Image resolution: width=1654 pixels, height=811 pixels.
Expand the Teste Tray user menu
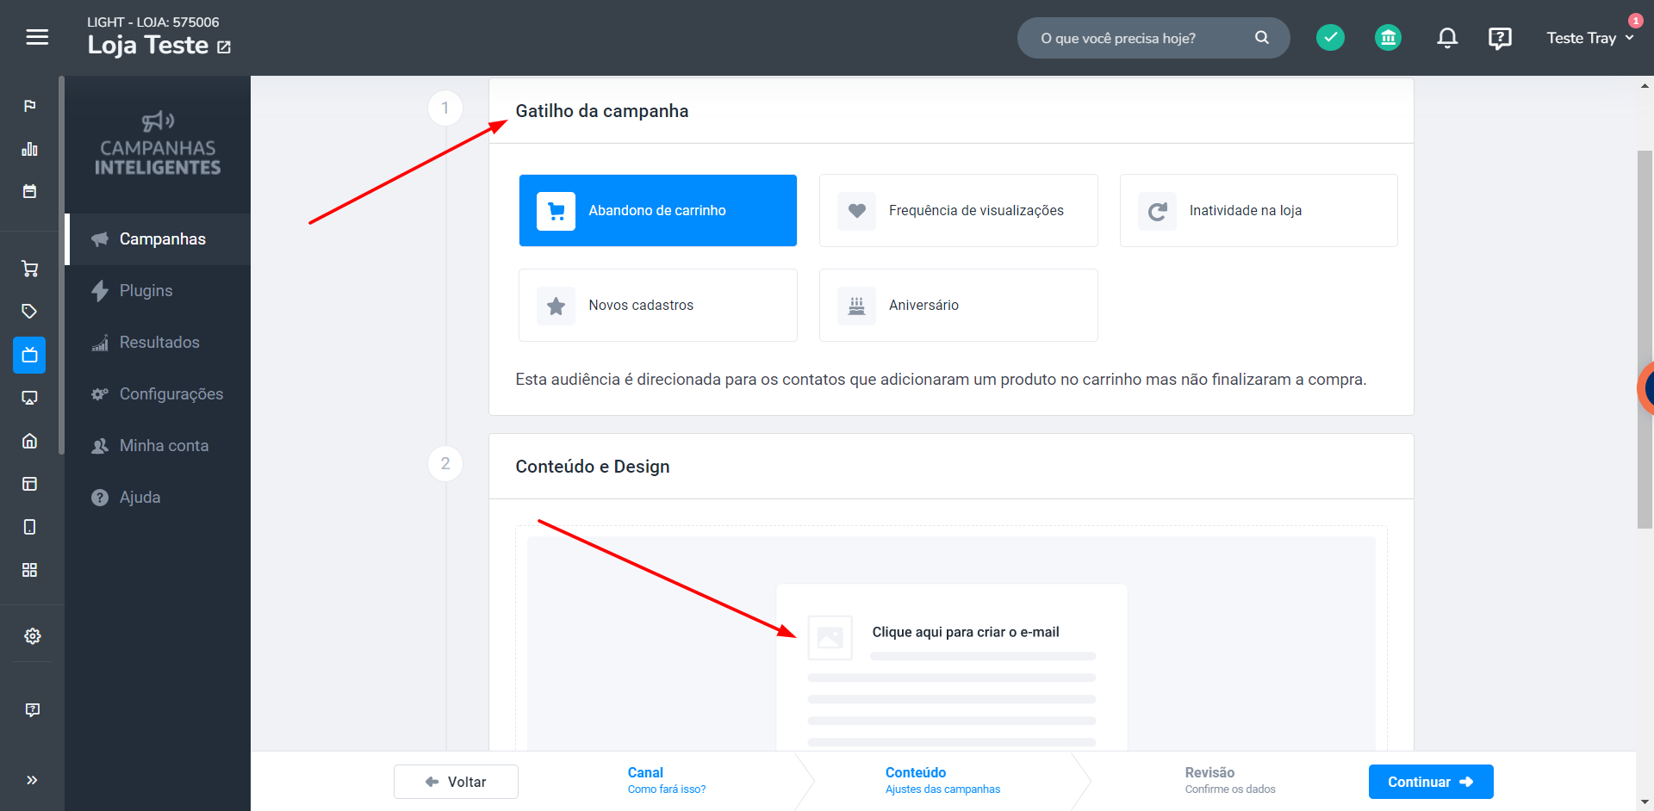(1589, 38)
